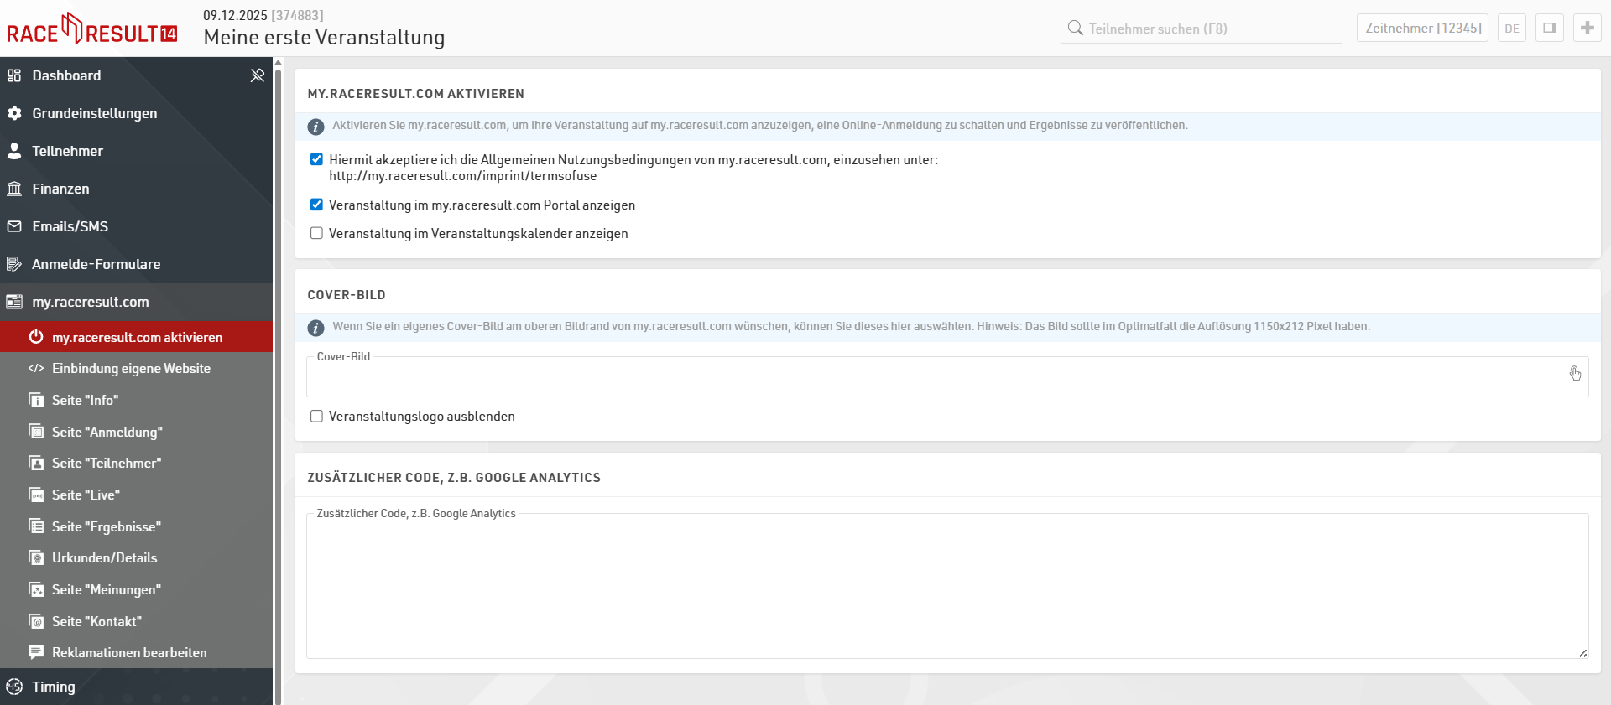The image size is (1611, 705).
Task: Click the Zeitnehmer [12345] button
Action: tap(1422, 28)
